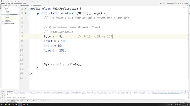The width and height of the screenshot is (190, 106).
Task: Open the Build menu
Action: (x=23, y=1)
